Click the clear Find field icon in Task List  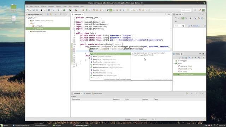click(183, 26)
